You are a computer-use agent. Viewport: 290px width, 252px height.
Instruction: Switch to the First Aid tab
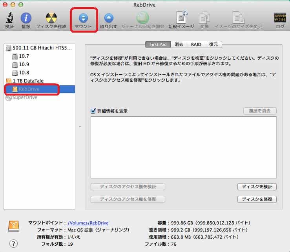pos(158,44)
